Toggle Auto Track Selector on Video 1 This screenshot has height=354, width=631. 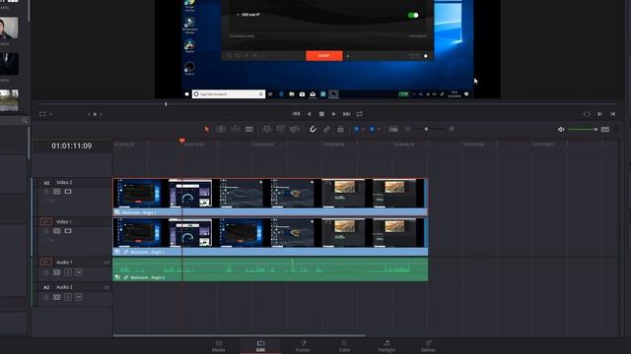click(x=57, y=231)
